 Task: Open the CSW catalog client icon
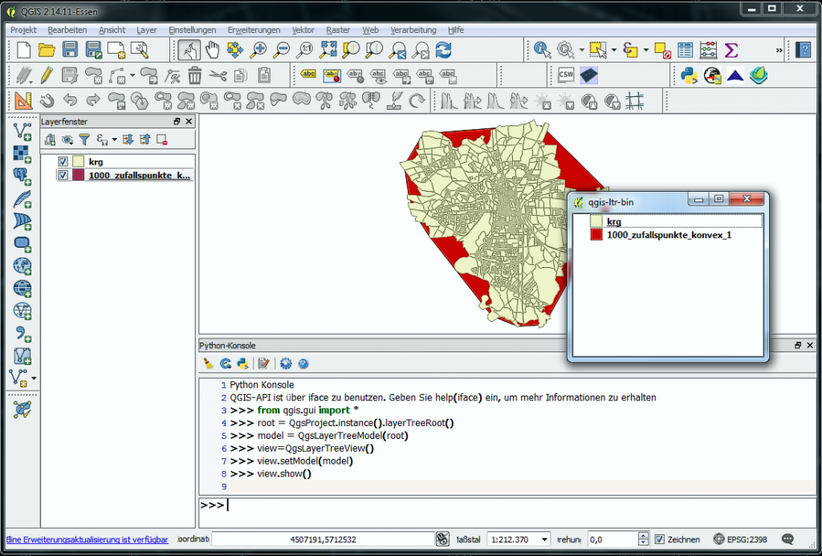point(566,75)
